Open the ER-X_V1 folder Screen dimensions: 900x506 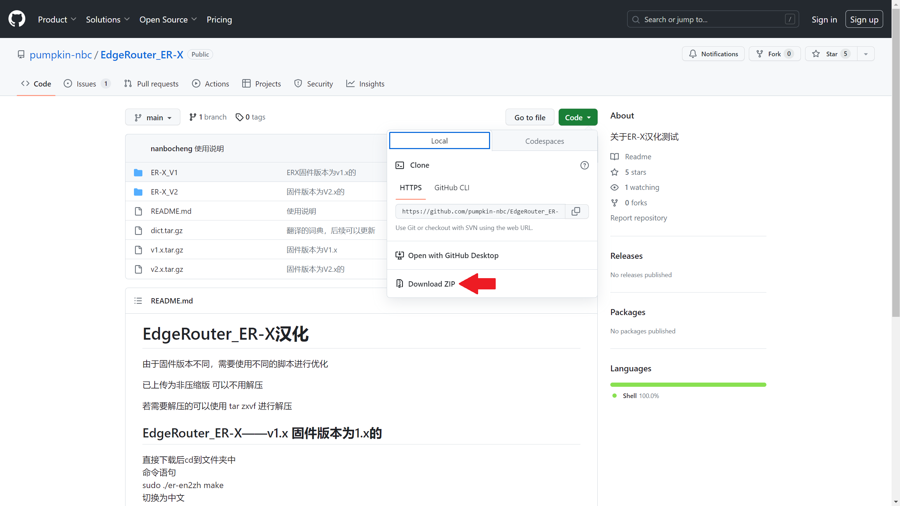(164, 172)
